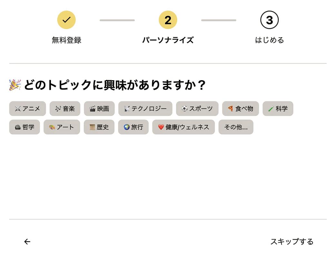This screenshot has width=330, height=255.
Task: Pick the スポーツ soccer ball chip
Action: 197,109
